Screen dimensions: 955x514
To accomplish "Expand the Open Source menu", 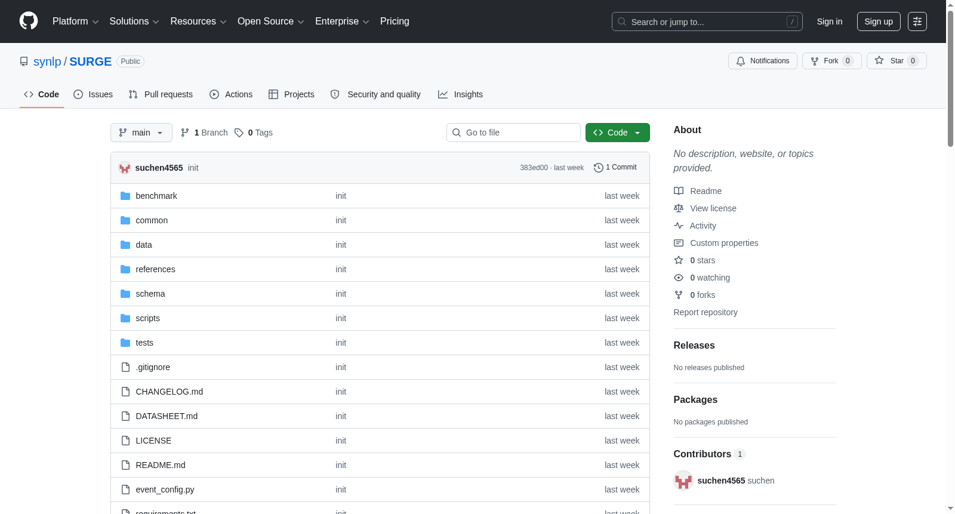I will [271, 21].
